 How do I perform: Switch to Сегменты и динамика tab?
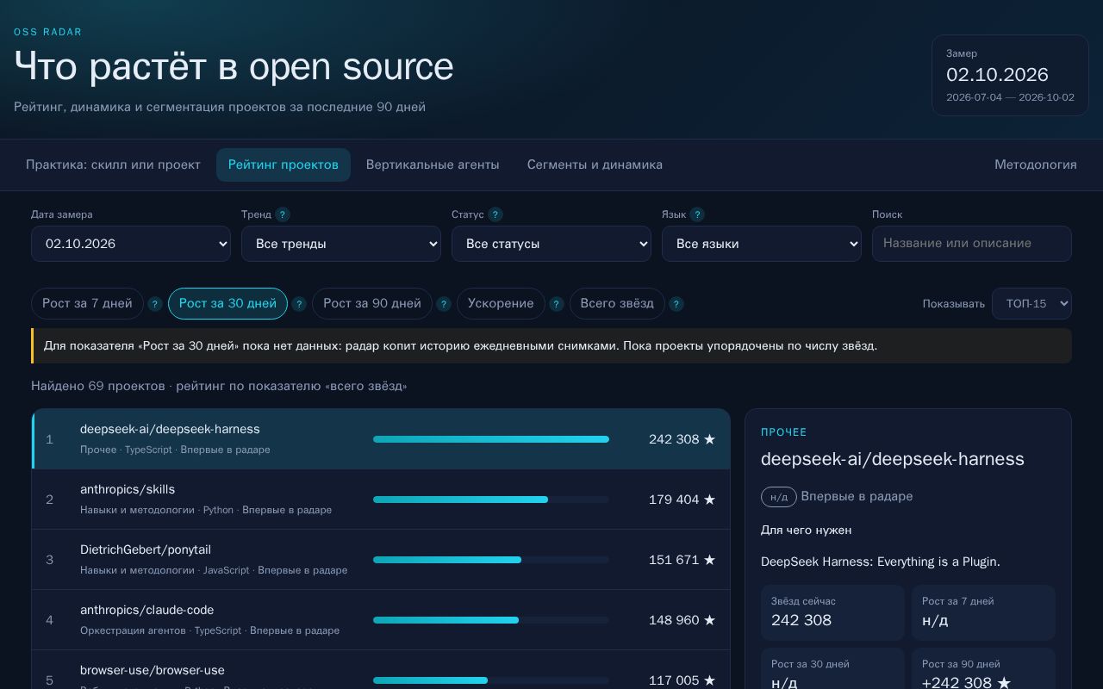[x=595, y=164]
